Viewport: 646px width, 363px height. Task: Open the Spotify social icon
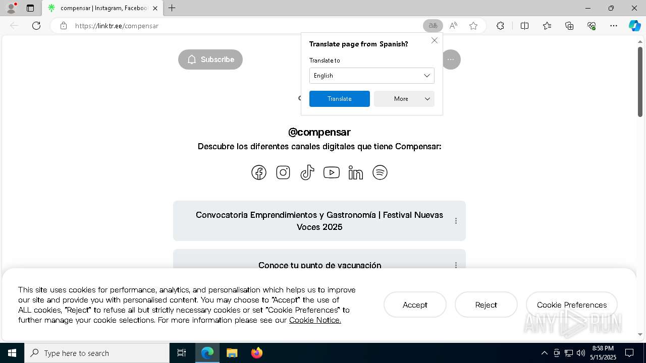coord(380,172)
